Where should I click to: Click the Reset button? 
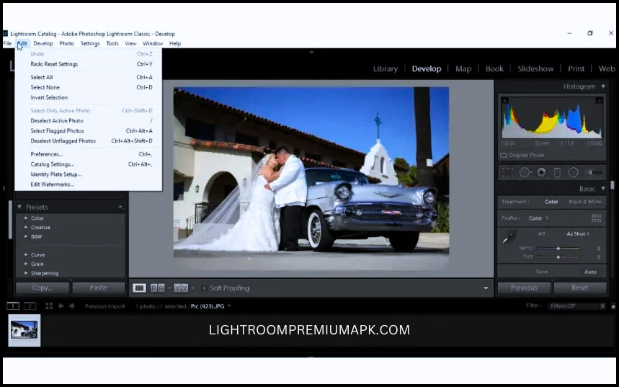579,288
